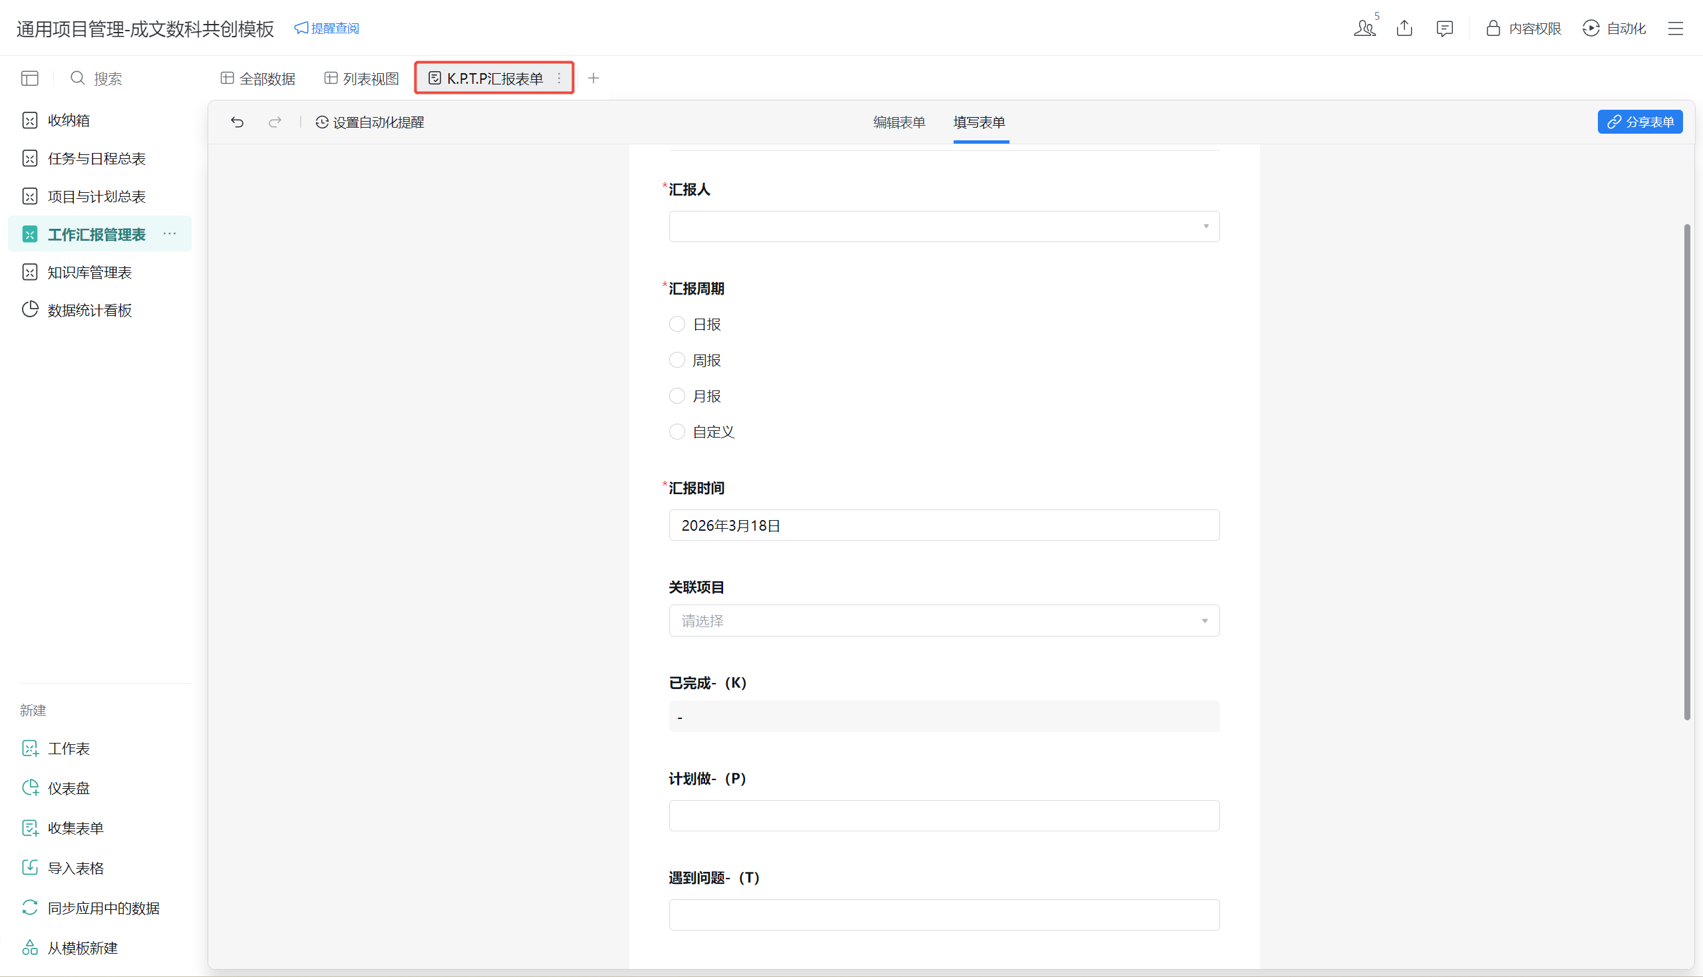Open the 提醒查阅 link
The width and height of the screenshot is (1703, 977).
click(x=327, y=28)
